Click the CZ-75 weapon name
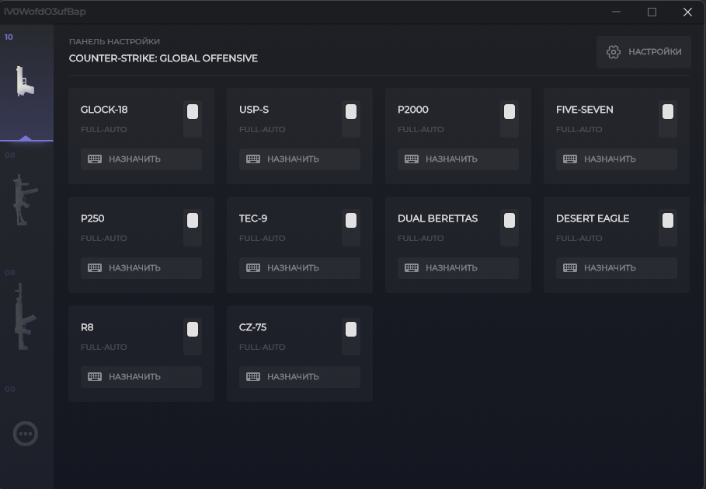Screen dimensions: 706x489 coord(252,327)
